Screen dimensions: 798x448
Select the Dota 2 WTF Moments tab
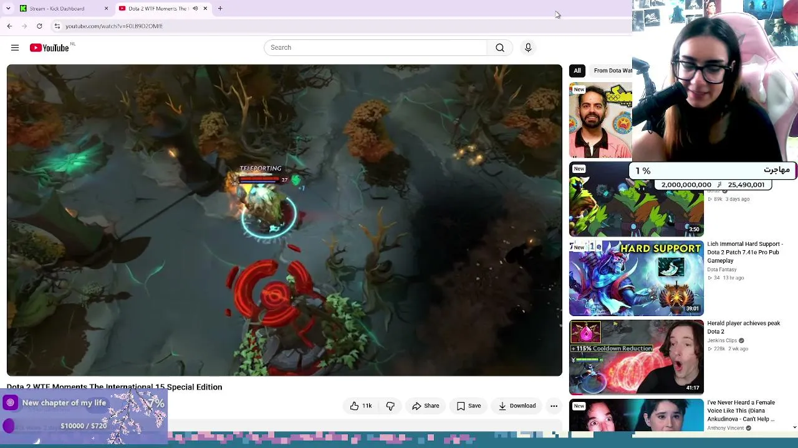point(163,9)
